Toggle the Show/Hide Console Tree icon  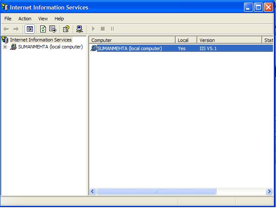pyautogui.click(x=29, y=29)
